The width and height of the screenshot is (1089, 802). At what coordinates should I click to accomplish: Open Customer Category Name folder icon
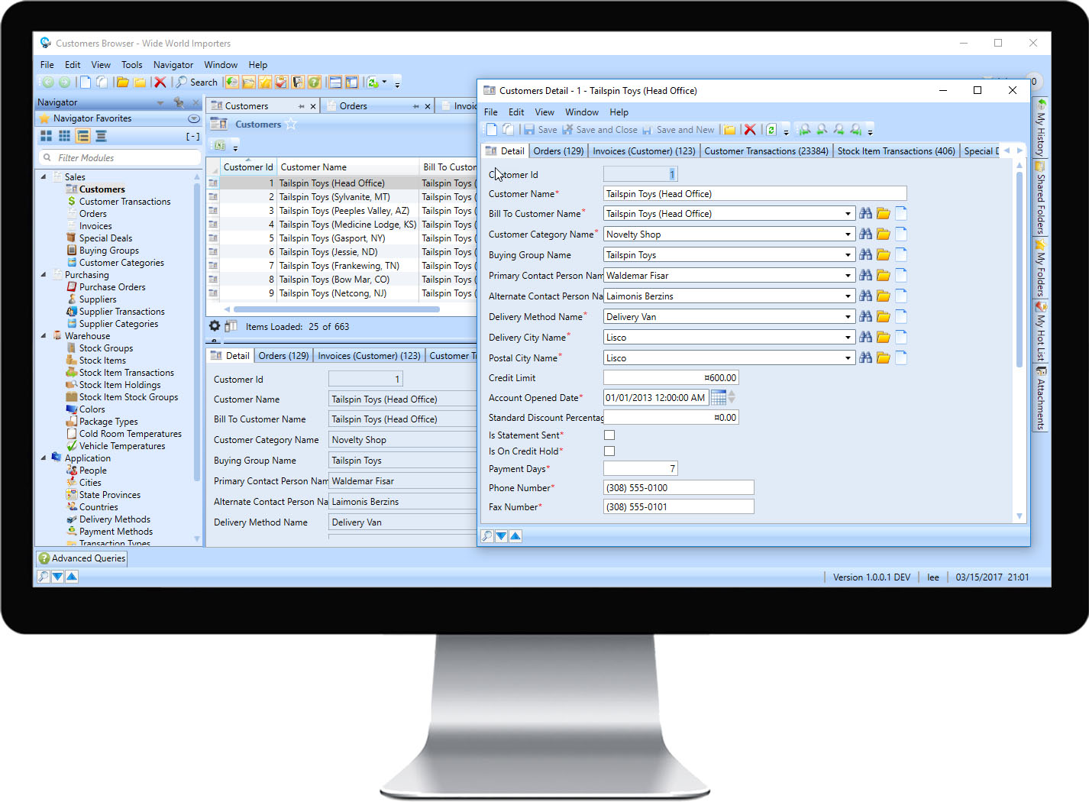884,234
